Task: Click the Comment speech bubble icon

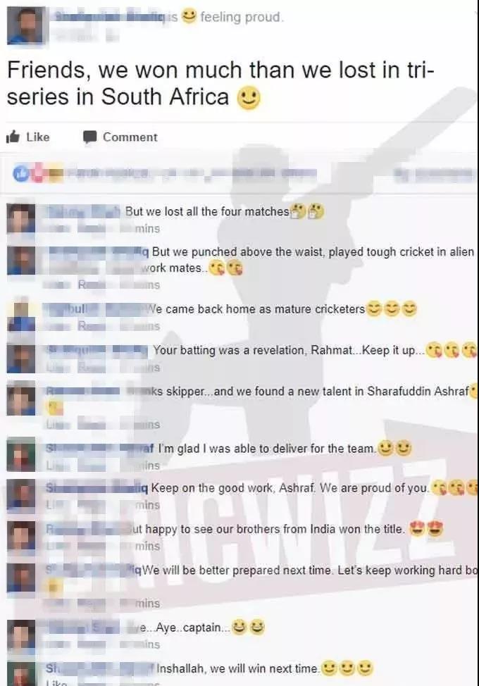Action: coord(89,137)
